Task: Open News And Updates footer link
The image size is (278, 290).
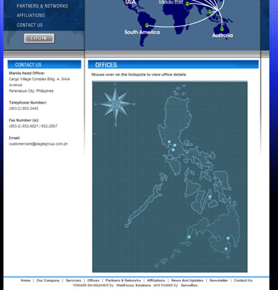Action: click(187, 280)
